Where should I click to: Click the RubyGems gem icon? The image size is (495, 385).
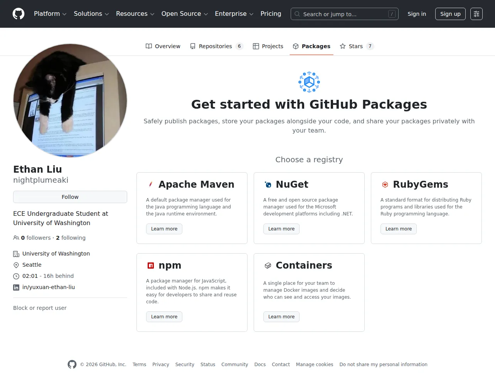coord(385,185)
